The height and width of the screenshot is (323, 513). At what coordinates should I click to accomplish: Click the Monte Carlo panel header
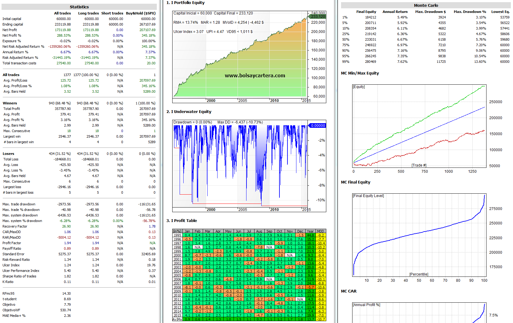click(426, 5)
